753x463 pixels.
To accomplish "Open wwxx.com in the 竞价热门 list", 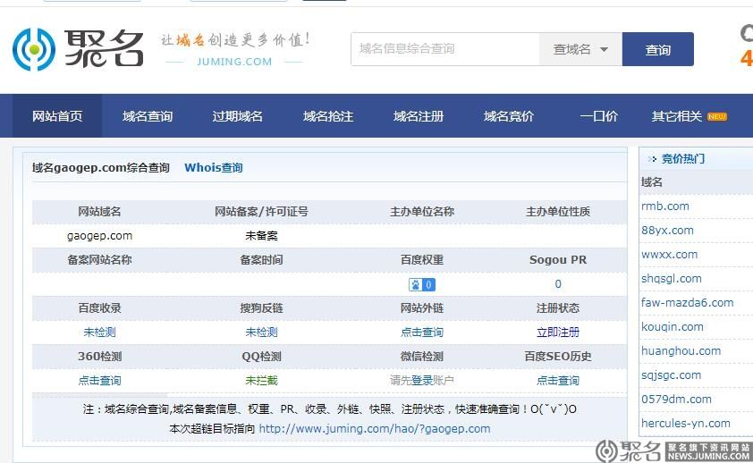I will (670, 254).
